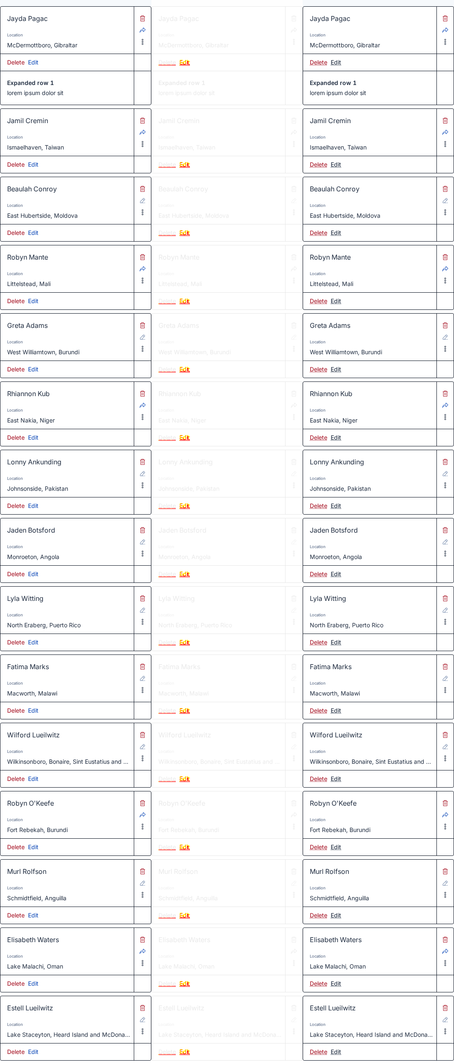Click trash icon for Robyn Mante in rightmost panel

445,257
